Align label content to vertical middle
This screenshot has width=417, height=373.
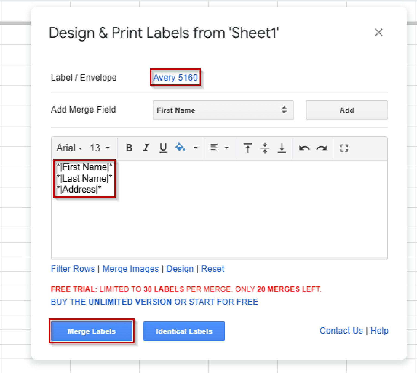coord(265,148)
